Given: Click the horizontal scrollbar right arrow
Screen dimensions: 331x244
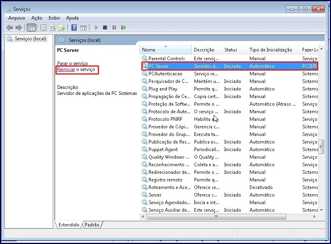Looking at the screenshot, I should (314, 216).
